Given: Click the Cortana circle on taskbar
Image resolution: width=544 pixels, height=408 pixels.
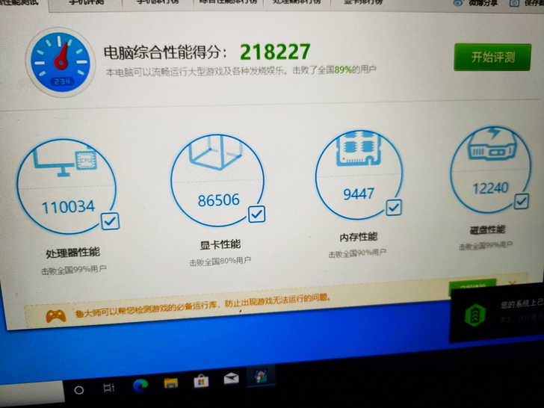Looking at the screenshot, I should [79, 390].
